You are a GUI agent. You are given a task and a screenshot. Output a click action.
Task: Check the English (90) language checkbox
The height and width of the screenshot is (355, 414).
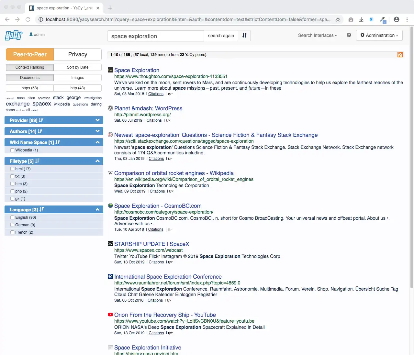[12, 217]
